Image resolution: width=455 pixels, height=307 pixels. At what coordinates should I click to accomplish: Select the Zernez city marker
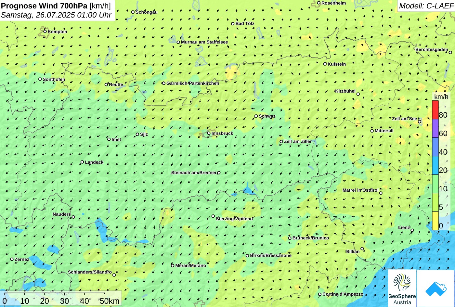(12, 259)
